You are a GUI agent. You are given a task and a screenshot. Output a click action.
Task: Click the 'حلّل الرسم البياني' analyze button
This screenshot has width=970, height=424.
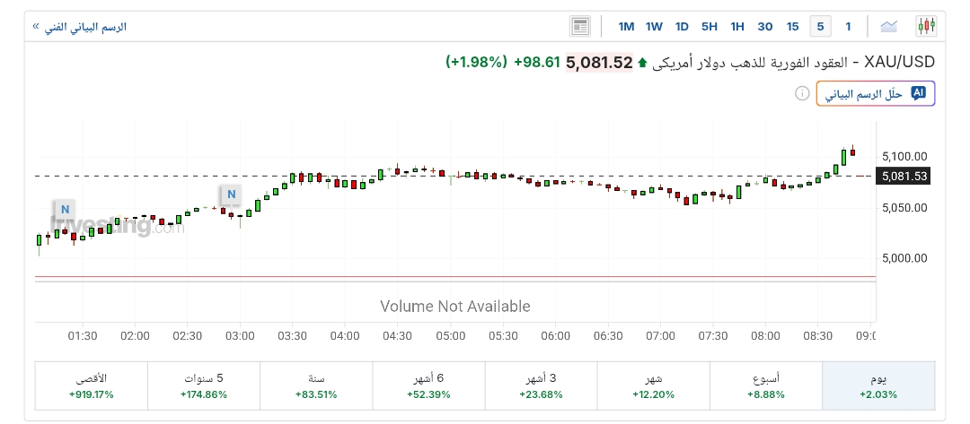point(875,93)
